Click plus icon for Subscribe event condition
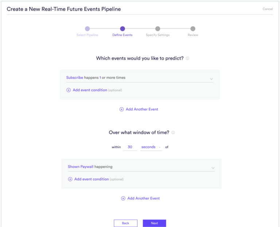The image size is (280, 227). click(x=69, y=90)
